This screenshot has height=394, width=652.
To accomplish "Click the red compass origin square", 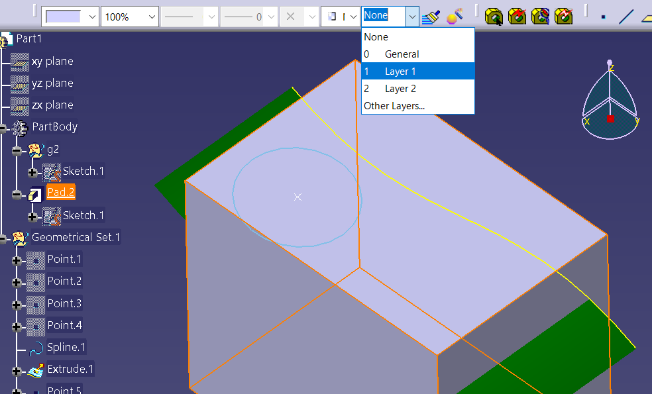I will [x=610, y=119].
